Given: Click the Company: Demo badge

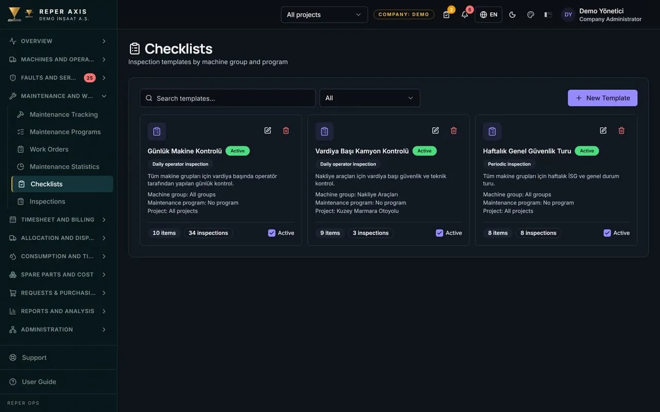Looking at the screenshot, I should click(x=404, y=14).
